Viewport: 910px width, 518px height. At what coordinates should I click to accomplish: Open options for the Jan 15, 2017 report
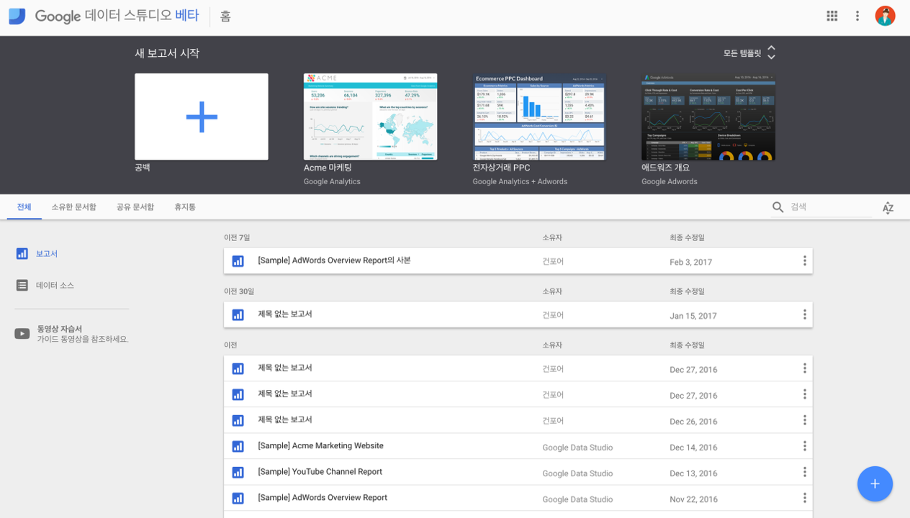pos(804,314)
